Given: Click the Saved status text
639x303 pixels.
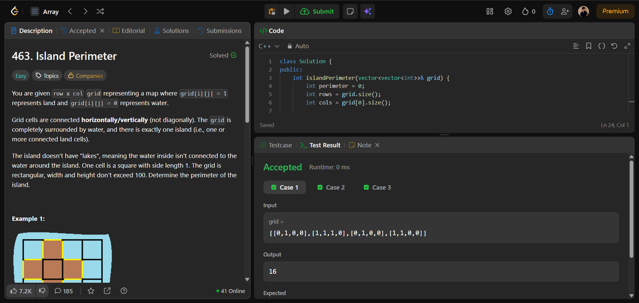Looking at the screenshot, I should click(x=267, y=125).
